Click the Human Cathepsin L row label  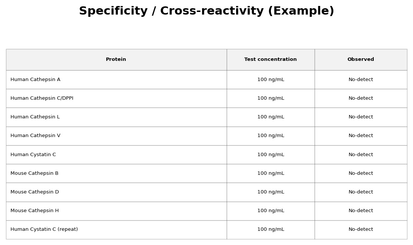point(35,117)
